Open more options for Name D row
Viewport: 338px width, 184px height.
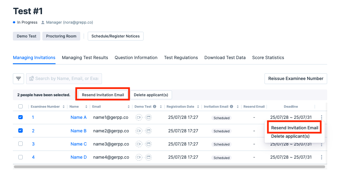(321, 157)
